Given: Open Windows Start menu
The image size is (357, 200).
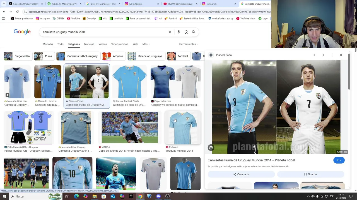Looking at the screenshot, I should click(4, 196).
